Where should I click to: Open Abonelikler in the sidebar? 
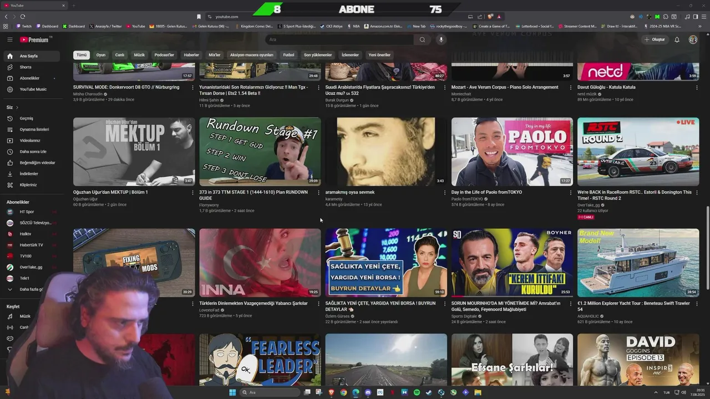pyautogui.click(x=31, y=78)
